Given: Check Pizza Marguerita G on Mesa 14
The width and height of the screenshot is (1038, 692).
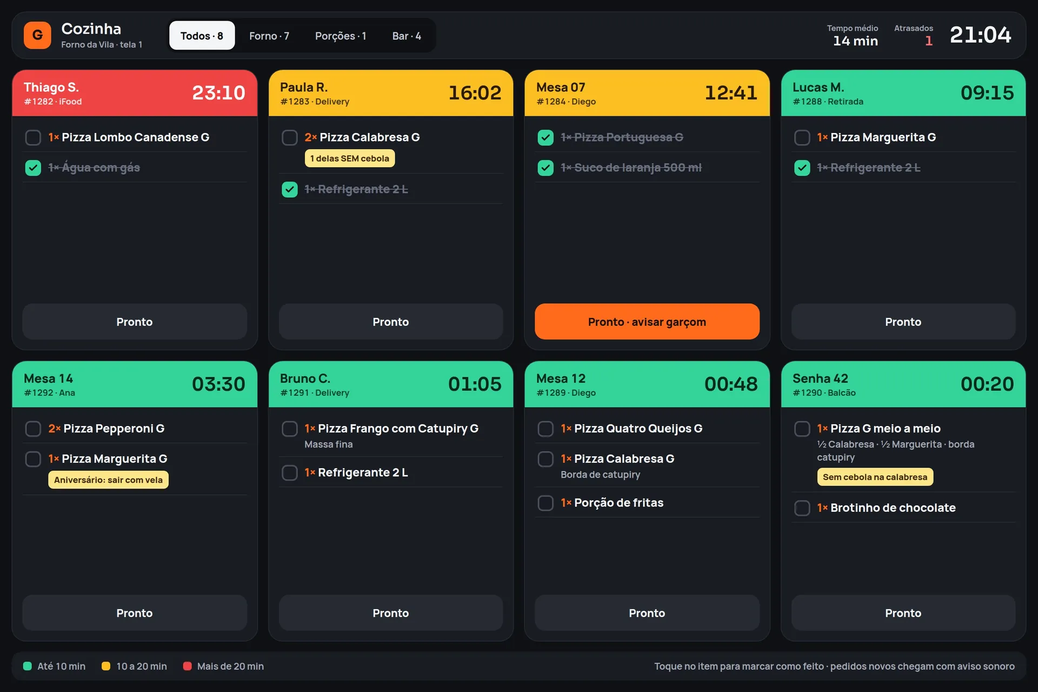Looking at the screenshot, I should (33, 459).
